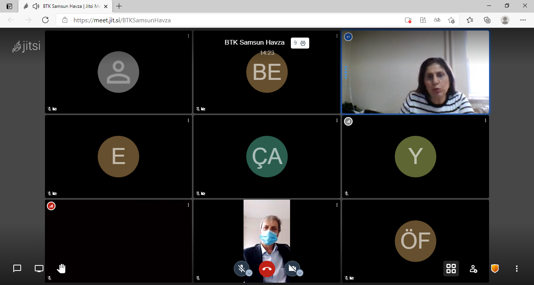This screenshot has height=285, width=534.
Task: Select the ÖF participant avatar
Action: click(x=416, y=241)
